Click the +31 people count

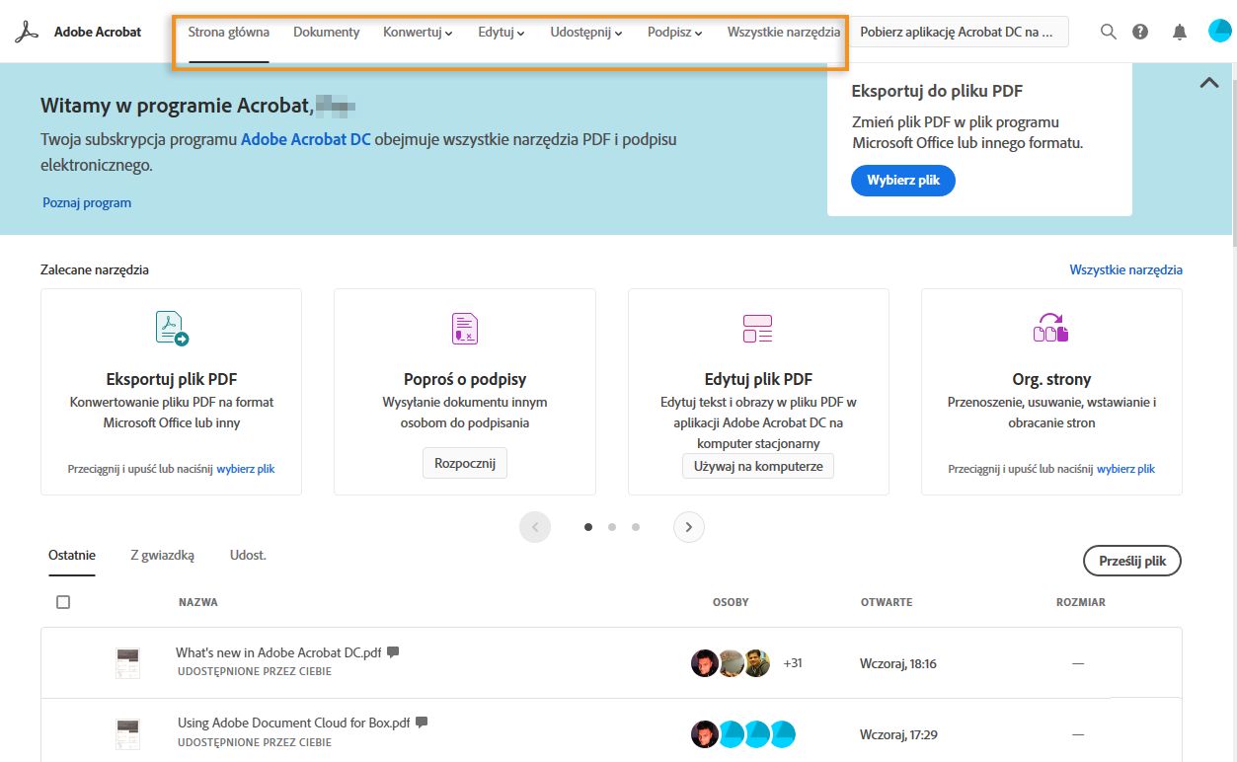point(793,663)
